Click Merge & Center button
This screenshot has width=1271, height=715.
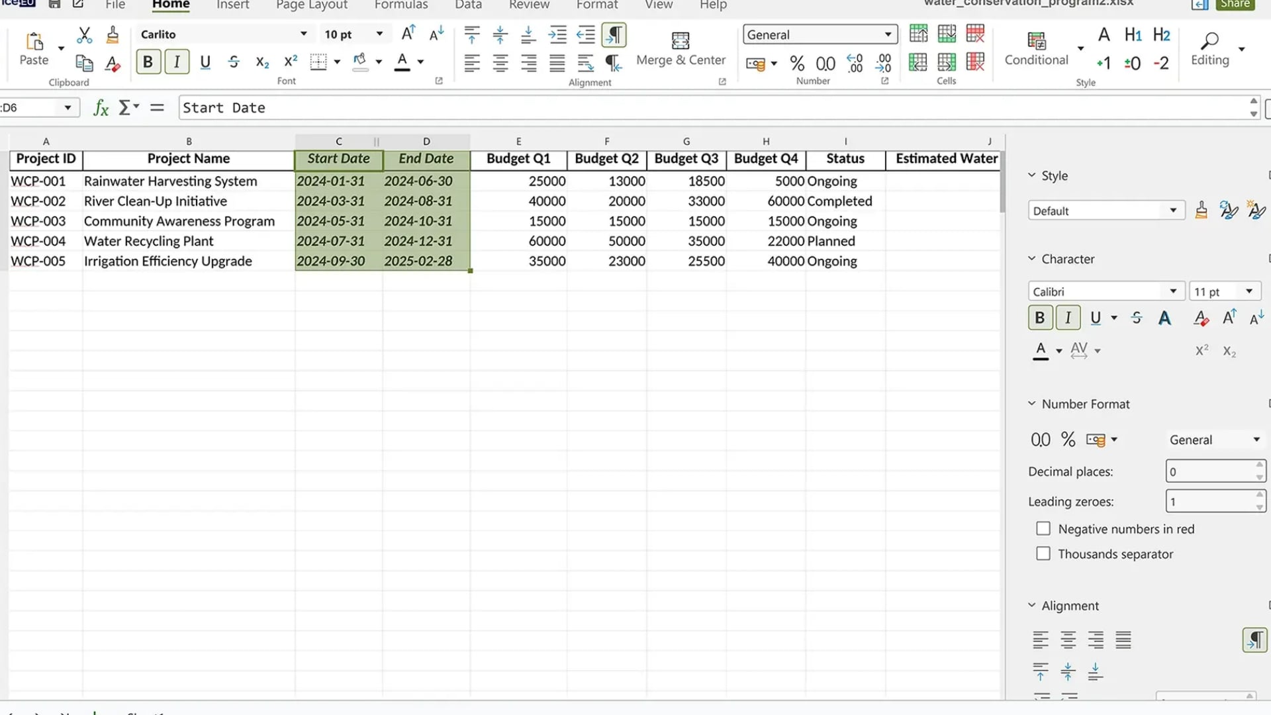coord(681,49)
